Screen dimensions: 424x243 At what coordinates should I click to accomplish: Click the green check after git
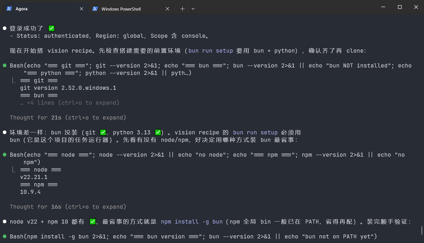[103, 132]
